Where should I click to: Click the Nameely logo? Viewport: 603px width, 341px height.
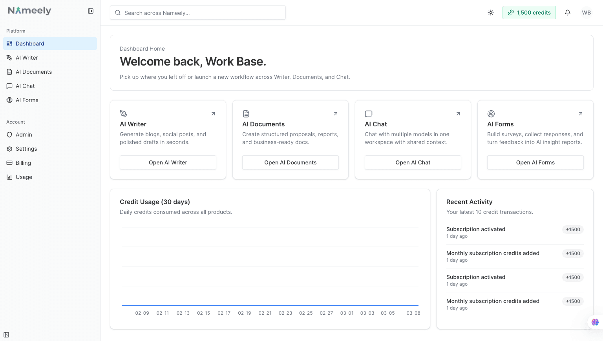click(x=29, y=11)
